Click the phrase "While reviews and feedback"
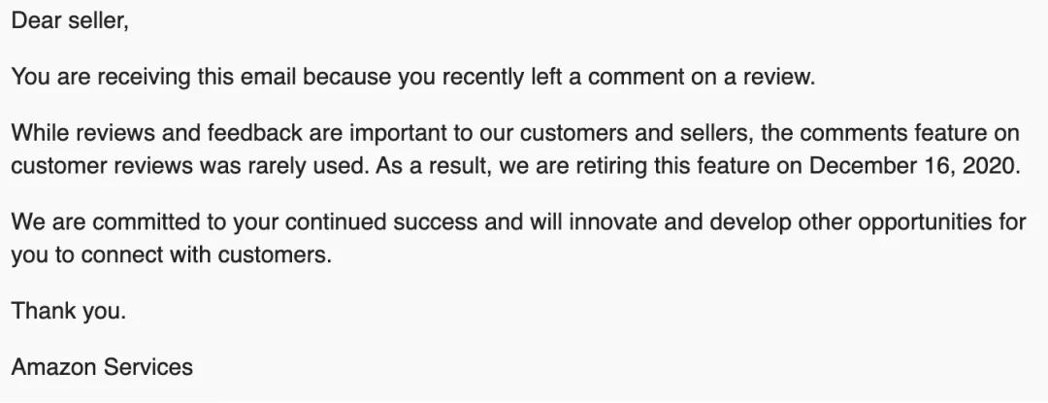This screenshot has height=403, width=1048. [x=156, y=133]
